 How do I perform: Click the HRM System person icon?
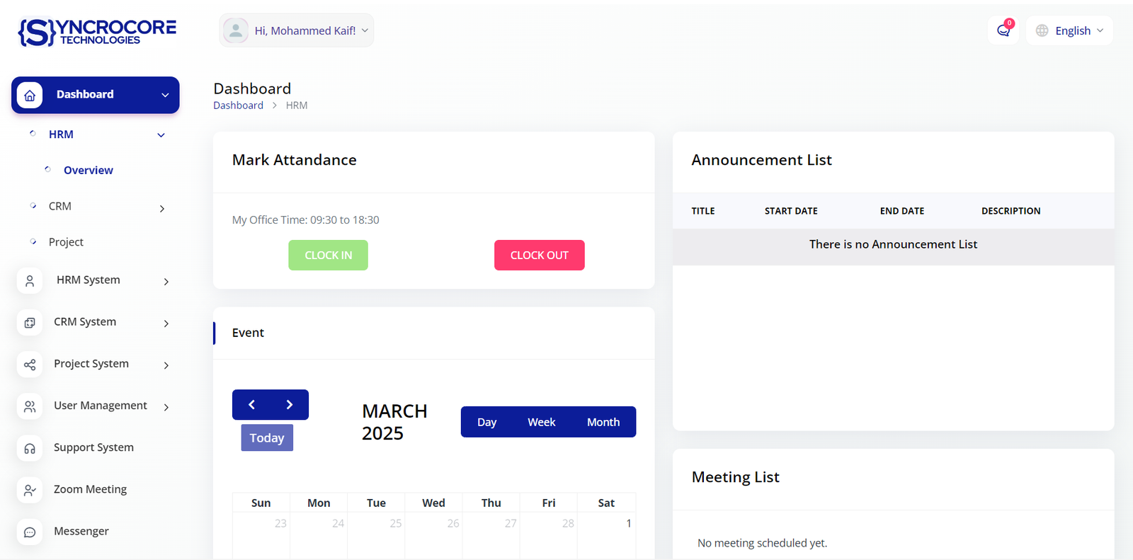pos(30,281)
